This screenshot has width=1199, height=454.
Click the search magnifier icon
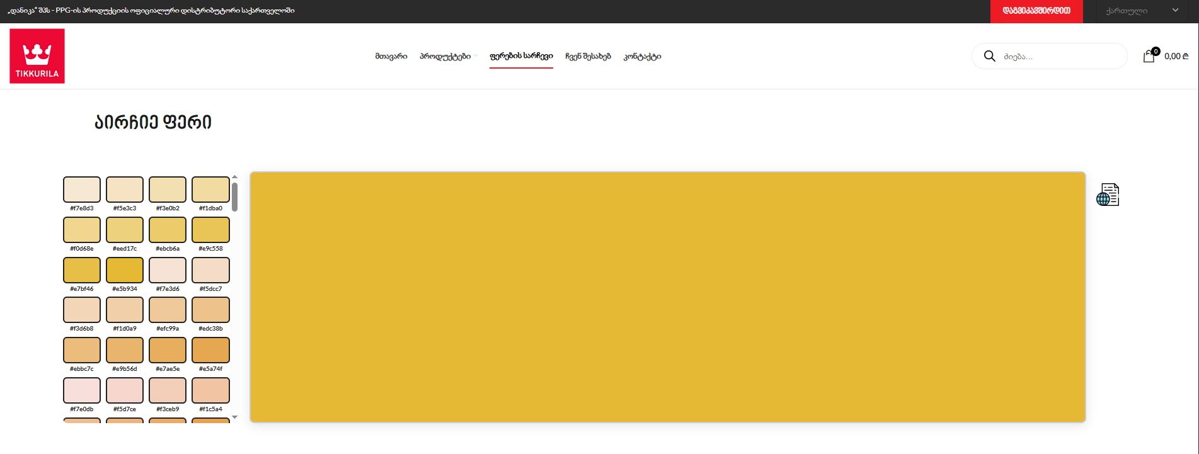990,56
